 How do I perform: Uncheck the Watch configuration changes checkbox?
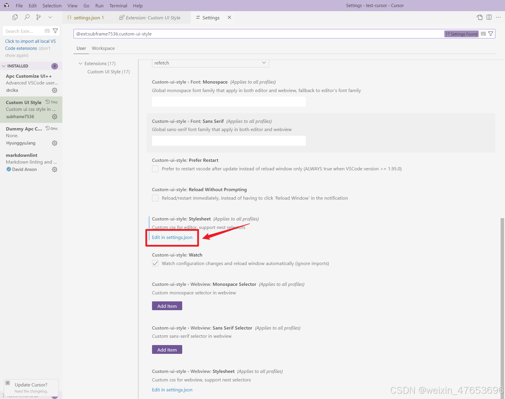pyautogui.click(x=155, y=264)
